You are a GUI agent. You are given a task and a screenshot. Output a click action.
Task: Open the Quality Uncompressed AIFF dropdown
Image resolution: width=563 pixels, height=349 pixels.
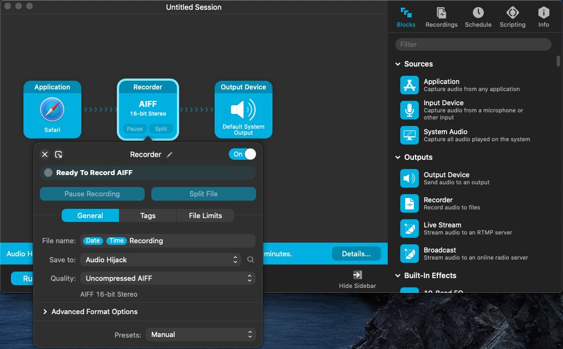click(x=168, y=278)
